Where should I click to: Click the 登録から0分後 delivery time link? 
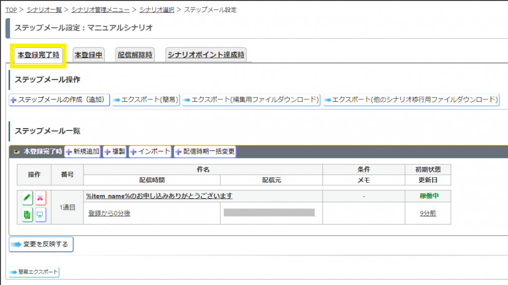click(109, 213)
